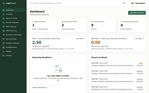Image resolution: width=149 pixels, height=93 pixels.
Task: Click the LogStead logo icon
Action: (4, 3)
